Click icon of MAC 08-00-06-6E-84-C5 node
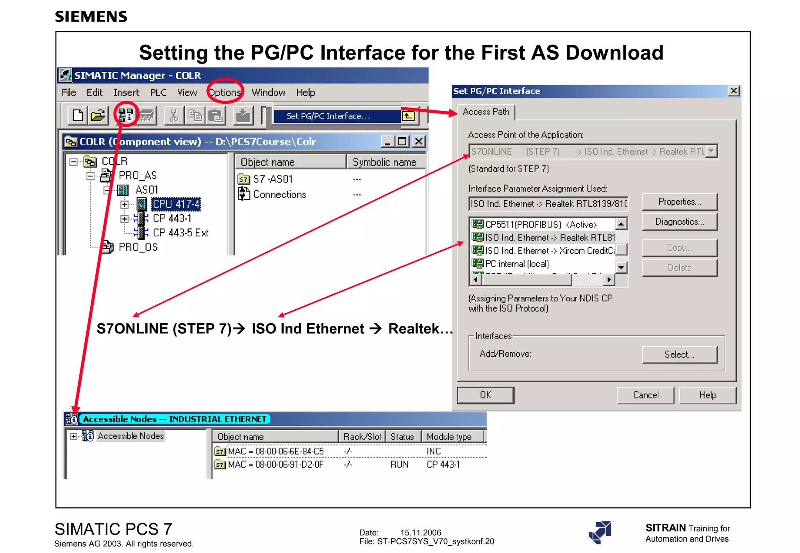800x553 pixels. pos(220,452)
